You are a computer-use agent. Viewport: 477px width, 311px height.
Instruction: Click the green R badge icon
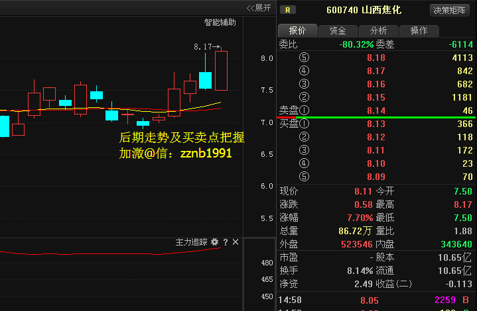click(x=288, y=10)
